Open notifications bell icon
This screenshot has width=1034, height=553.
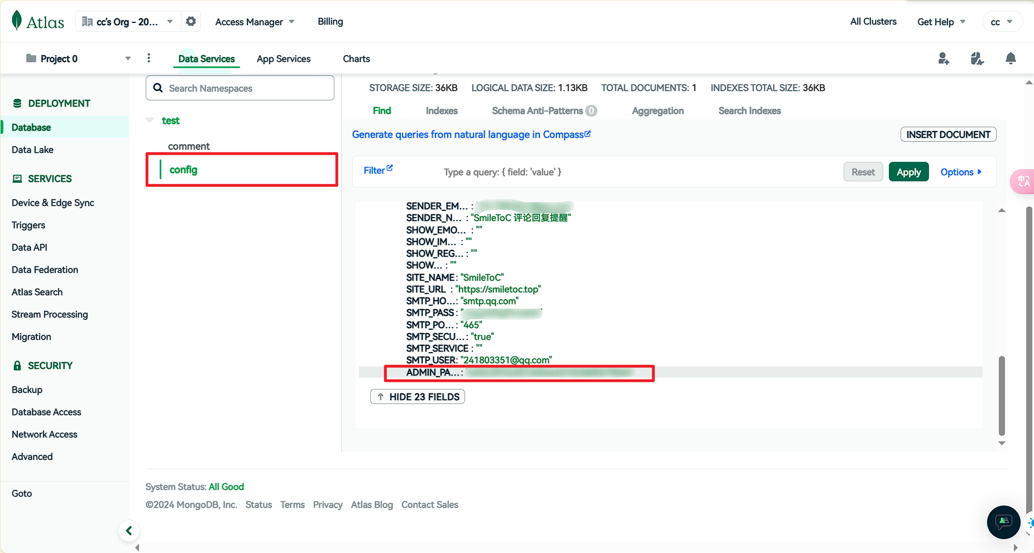[1011, 59]
